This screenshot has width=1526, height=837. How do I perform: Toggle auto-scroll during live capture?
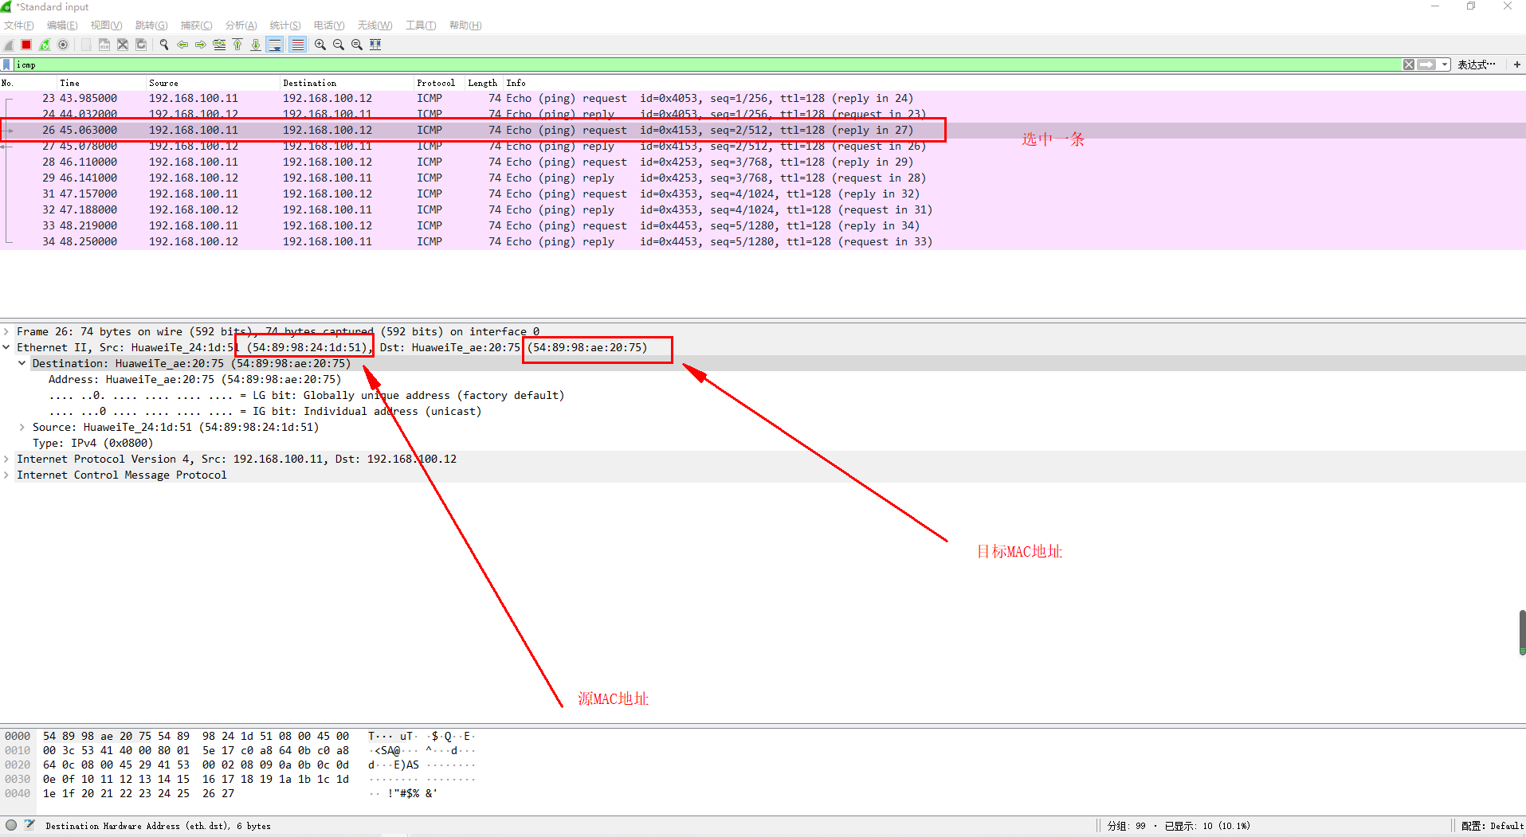click(x=275, y=45)
